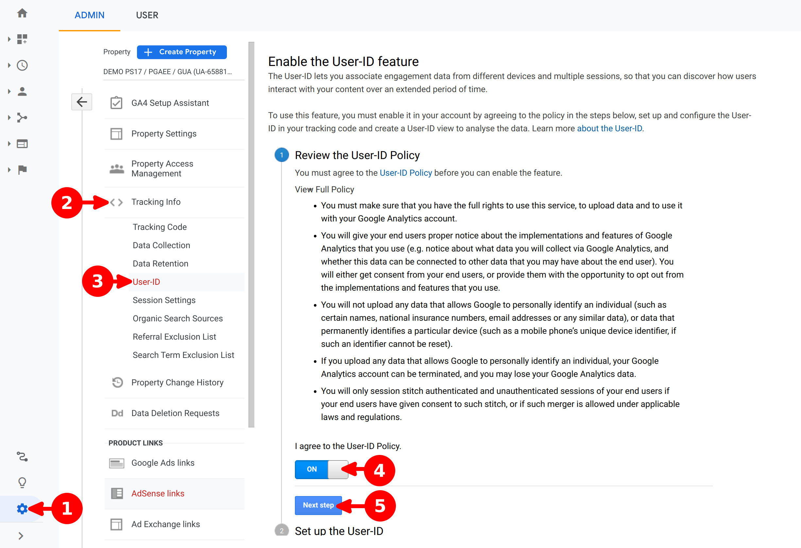Click the property column scrollbar
Viewport: 801px width, 548px height.
click(251, 234)
